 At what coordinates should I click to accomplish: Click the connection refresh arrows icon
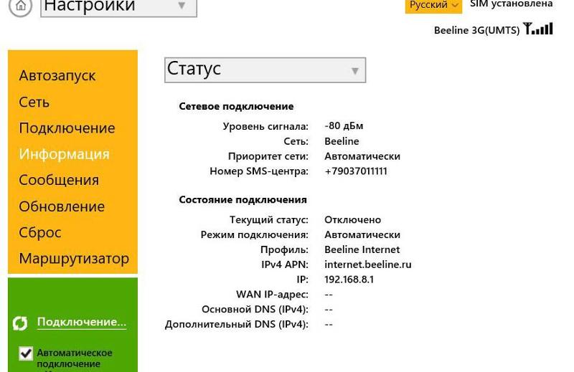20,323
